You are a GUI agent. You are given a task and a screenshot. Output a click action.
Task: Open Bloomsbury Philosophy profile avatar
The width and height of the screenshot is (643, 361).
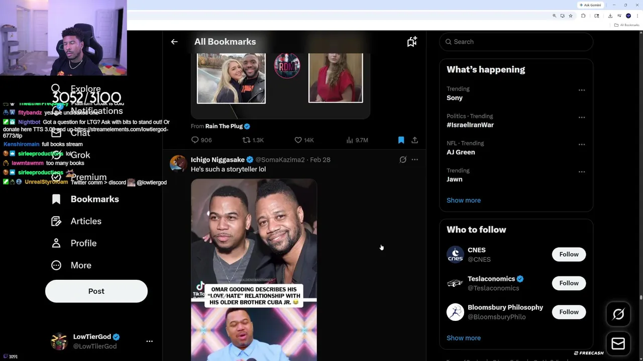(455, 312)
